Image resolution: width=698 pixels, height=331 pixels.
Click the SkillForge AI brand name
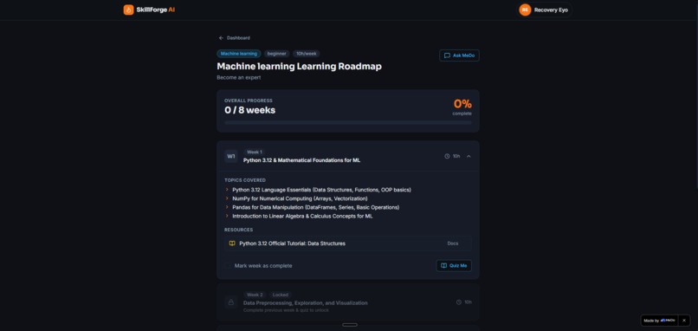(x=156, y=10)
